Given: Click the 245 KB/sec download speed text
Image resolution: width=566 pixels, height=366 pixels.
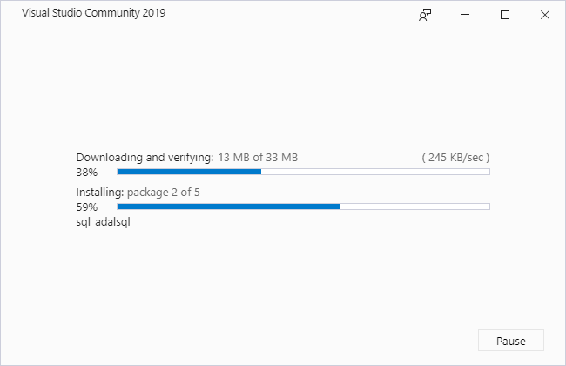Looking at the screenshot, I should (455, 158).
